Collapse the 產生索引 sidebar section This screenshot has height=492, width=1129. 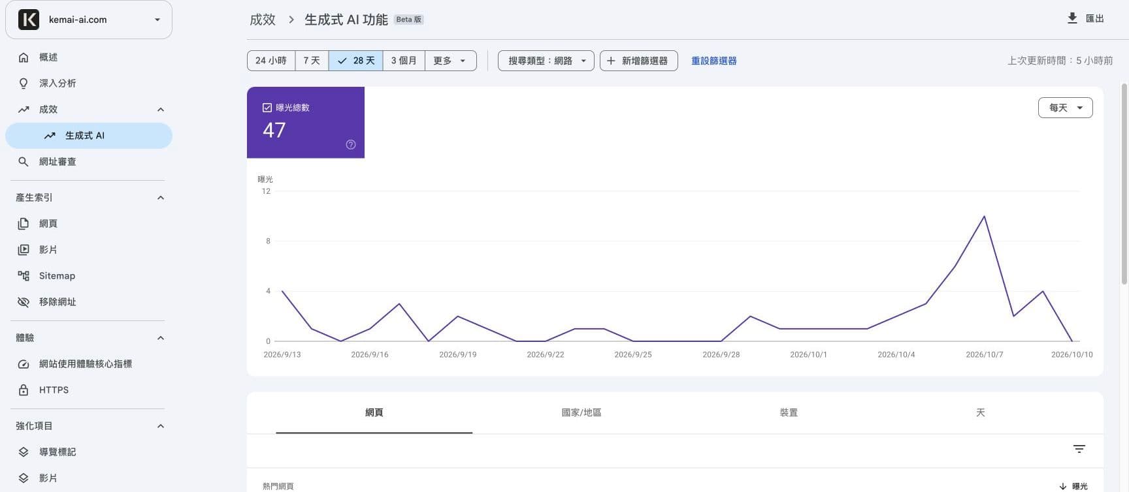161,198
